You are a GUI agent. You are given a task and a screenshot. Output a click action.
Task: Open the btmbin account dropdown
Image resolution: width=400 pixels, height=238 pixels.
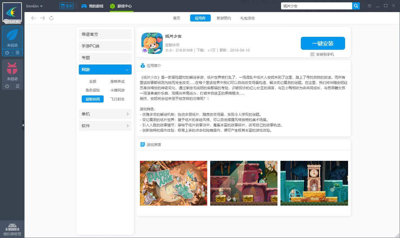pyautogui.click(x=35, y=6)
